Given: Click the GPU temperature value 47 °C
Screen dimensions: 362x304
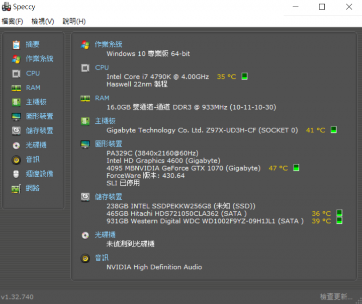Looking at the screenshot, I should pos(278,168).
